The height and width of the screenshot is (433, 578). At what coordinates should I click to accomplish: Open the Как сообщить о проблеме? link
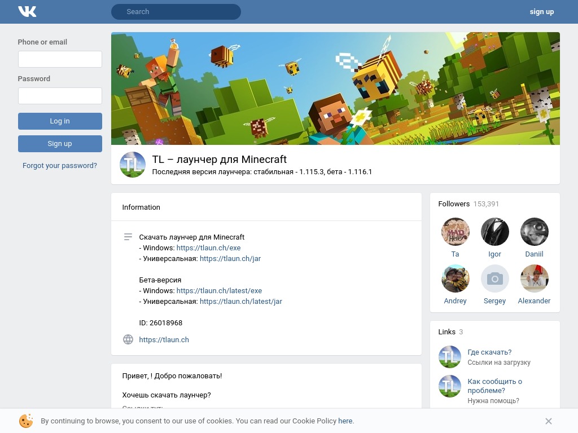point(494,386)
